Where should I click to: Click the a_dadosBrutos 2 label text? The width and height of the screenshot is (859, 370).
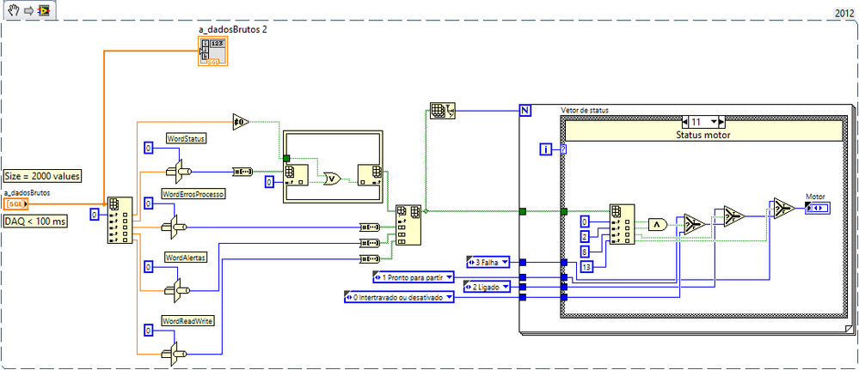[x=233, y=29]
